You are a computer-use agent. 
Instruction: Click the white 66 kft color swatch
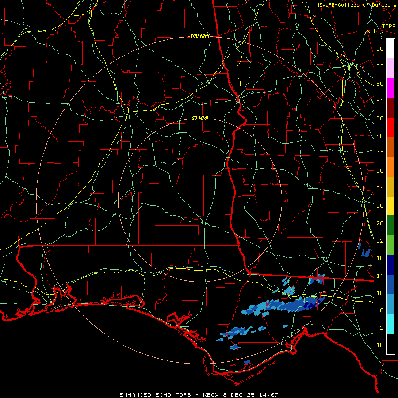390,49
